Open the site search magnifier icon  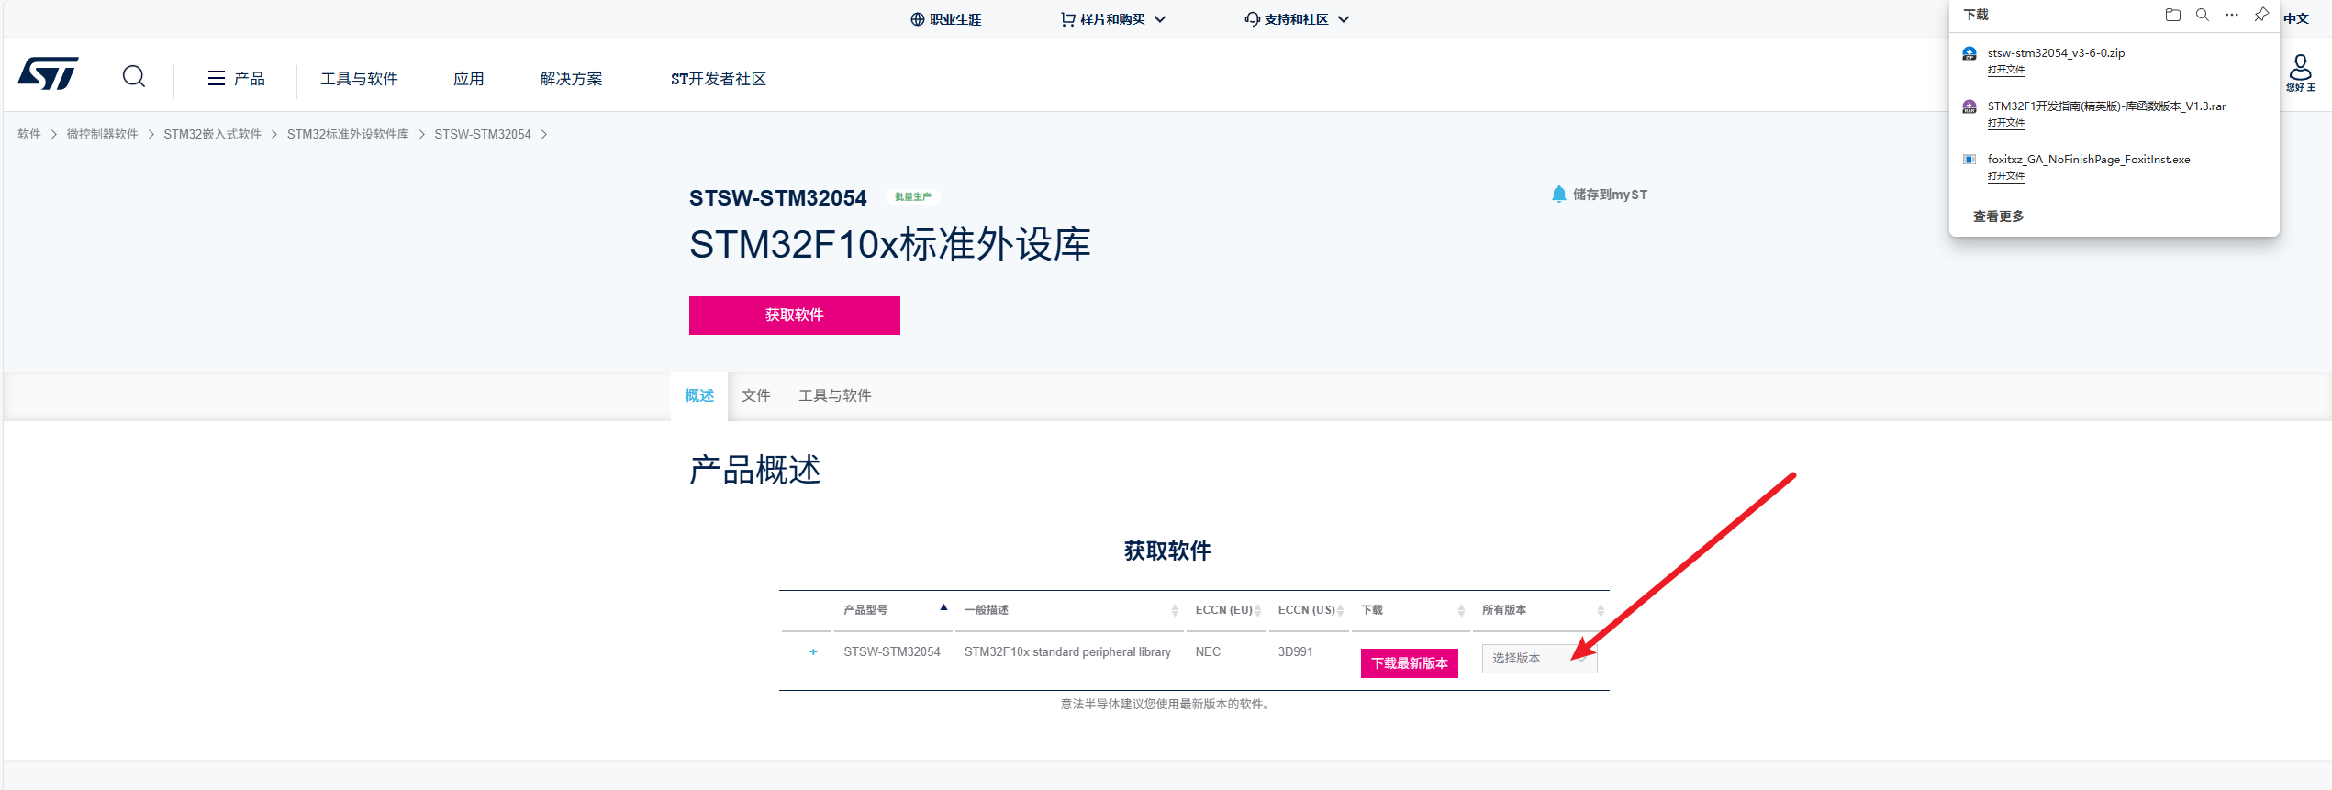134,76
